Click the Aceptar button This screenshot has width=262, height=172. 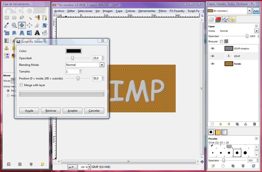click(x=72, y=111)
